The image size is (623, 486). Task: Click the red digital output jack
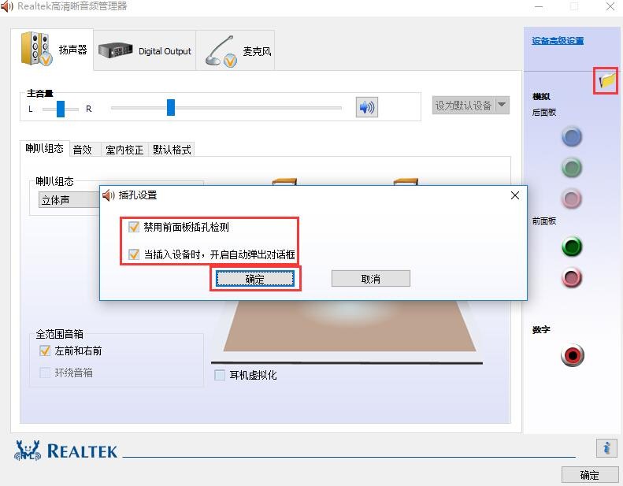[573, 356]
